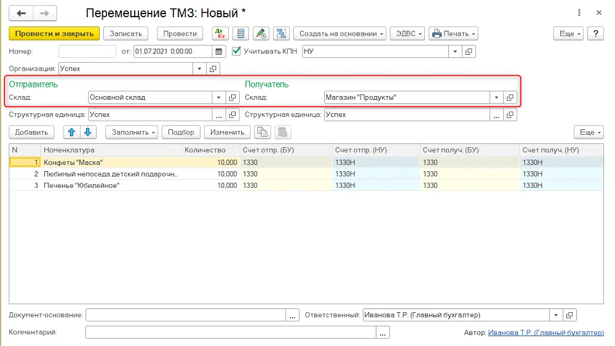
Task: Move the selected row down
Action: 88,132
